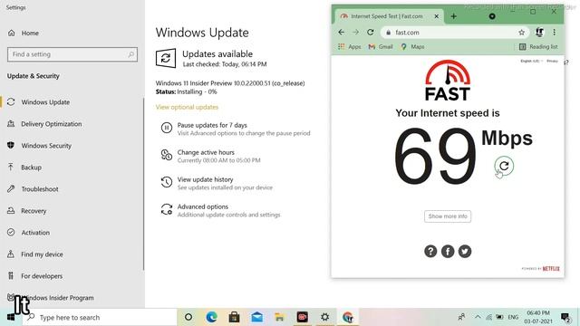The image size is (580, 326).
Task: Open the Chrome profile avatar
Action: 540,33
